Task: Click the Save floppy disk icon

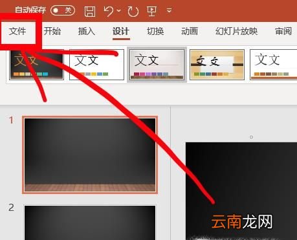Action: (90, 11)
